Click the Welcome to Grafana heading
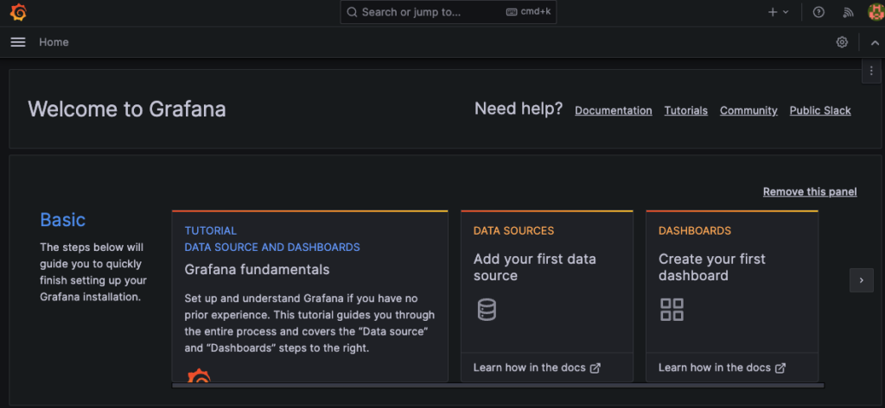 (127, 109)
